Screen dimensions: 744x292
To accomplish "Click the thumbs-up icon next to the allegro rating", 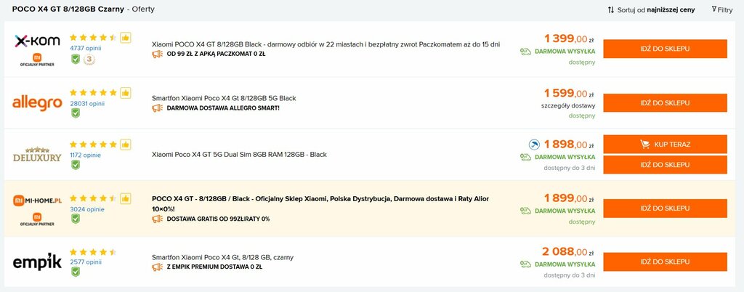I will click(x=125, y=93).
